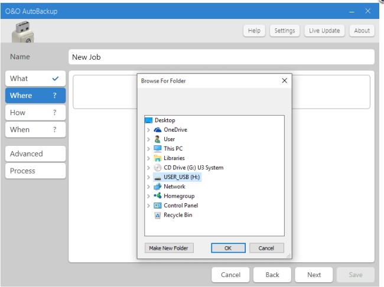This screenshot has height=287, width=384.
Task: Click the wizard Cancel button
Action: (x=230, y=275)
